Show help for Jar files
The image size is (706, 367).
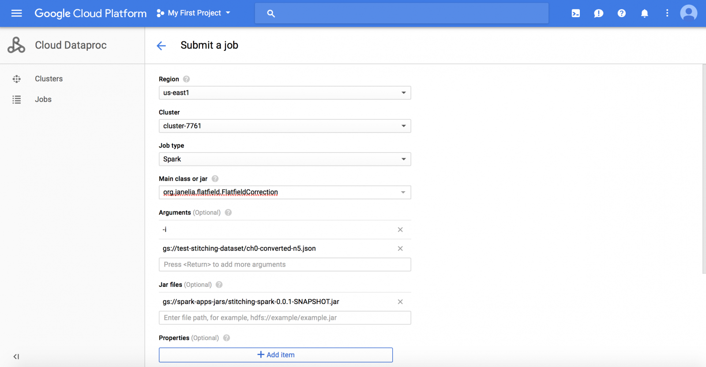point(219,285)
